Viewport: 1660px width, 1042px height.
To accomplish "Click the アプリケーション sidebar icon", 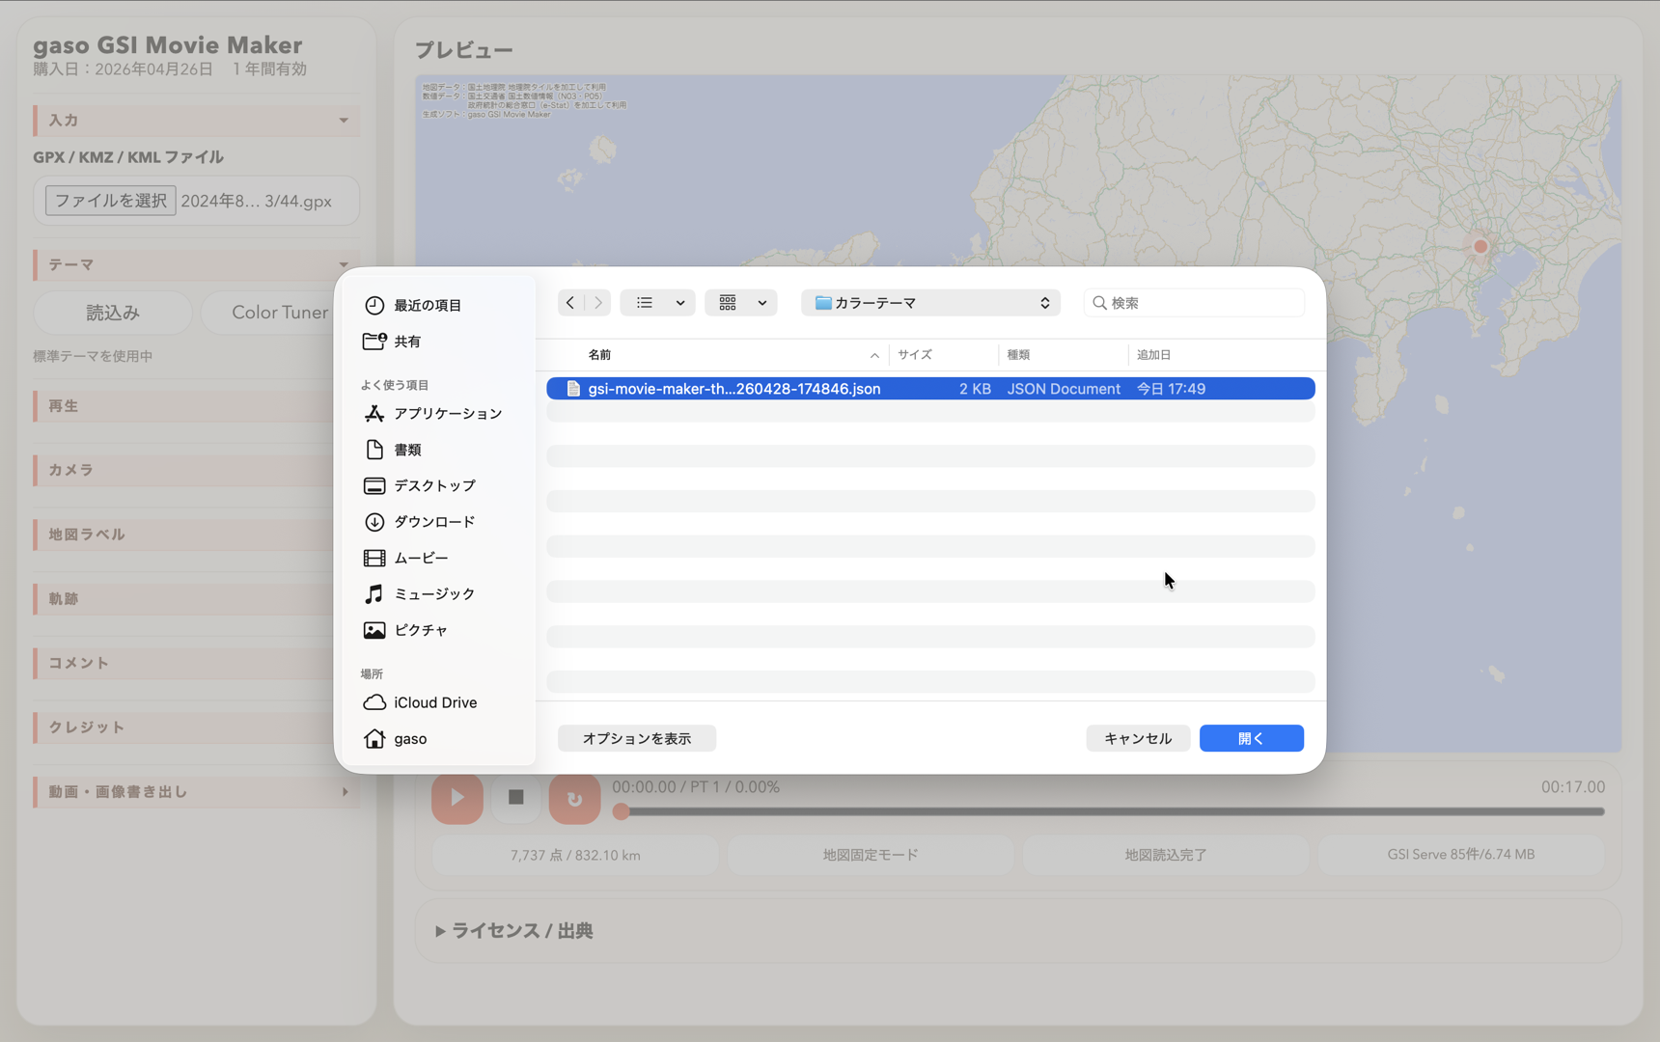I will pos(374,413).
